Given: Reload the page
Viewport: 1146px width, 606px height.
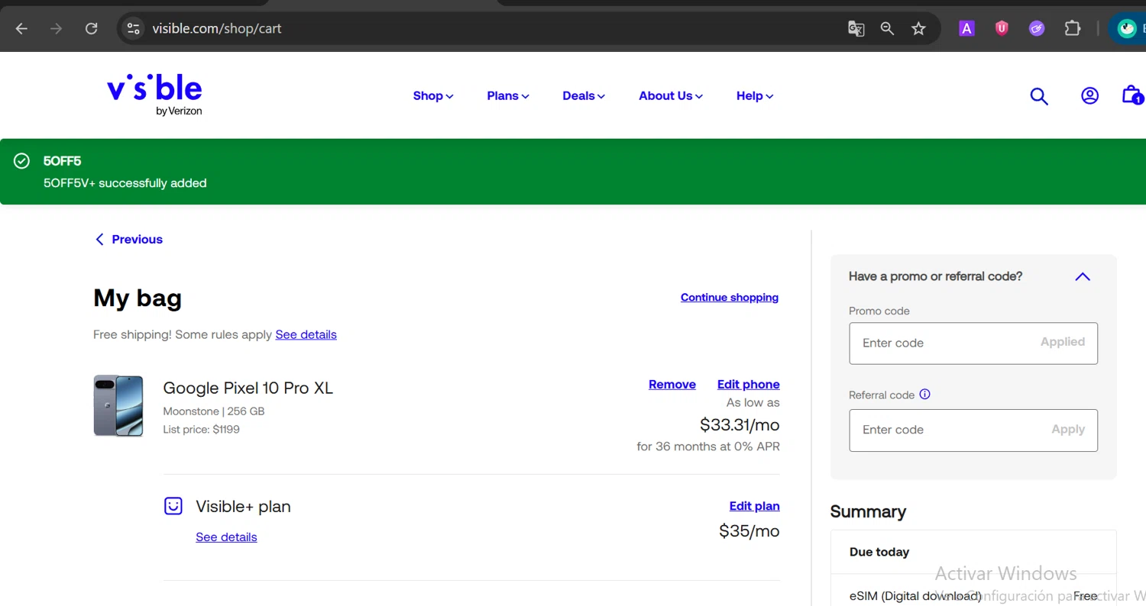Looking at the screenshot, I should tap(91, 28).
